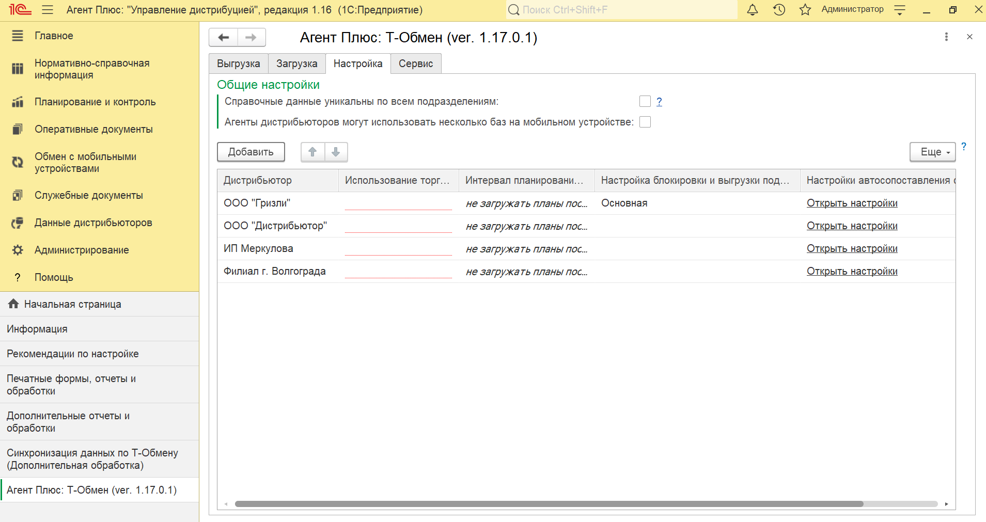Open service settings icon next to Администратор

point(900,10)
